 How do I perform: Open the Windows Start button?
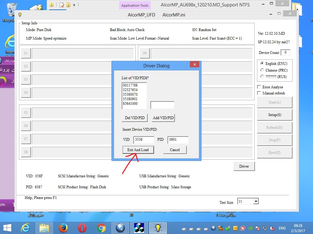[x=7, y=228]
